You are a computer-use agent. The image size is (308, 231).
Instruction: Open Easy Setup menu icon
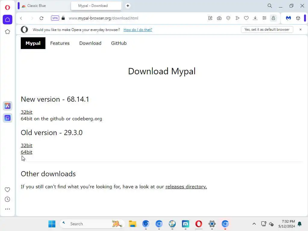click(x=264, y=18)
